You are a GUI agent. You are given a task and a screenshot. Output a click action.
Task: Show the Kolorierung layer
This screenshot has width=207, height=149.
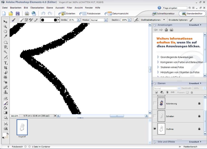(155, 103)
